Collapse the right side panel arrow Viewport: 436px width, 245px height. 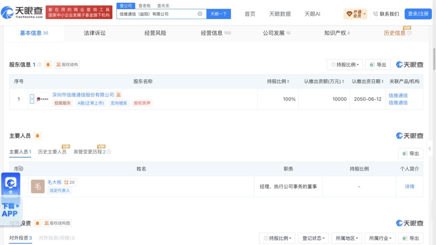[x=429, y=149]
